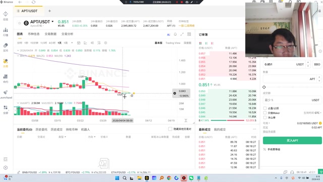Expand the chart to fullscreen with the arrows icon
Image resolution: width=323 pixels, height=182 pixels.
pyautogui.click(x=182, y=34)
